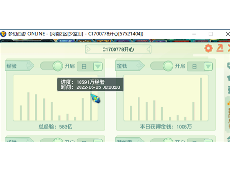Screen dimensions: 230x172
Task: Open the 日 combo box in 经验 panel
Action: [x=90, y=66]
